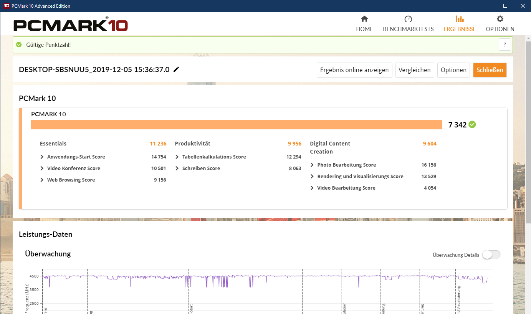Image resolution: width=531 pixels, height=314 pixels.
Task: Click the orange PCMark 10 score bar
Action: pos(237,125)
